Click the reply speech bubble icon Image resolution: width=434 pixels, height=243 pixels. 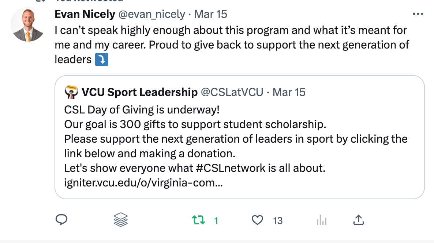tap(61, 220)
